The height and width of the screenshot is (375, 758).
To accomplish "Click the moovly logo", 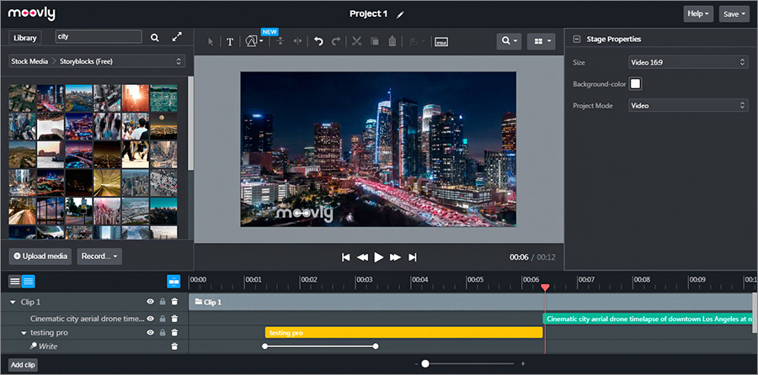I will 31,14.
